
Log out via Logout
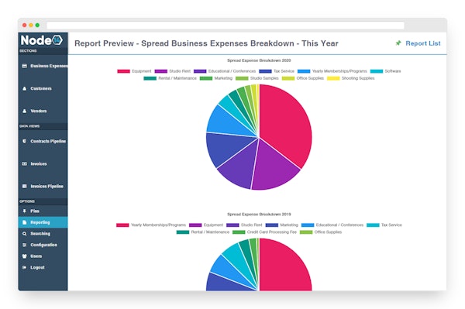pyautogui.click(x=43, y=267)
